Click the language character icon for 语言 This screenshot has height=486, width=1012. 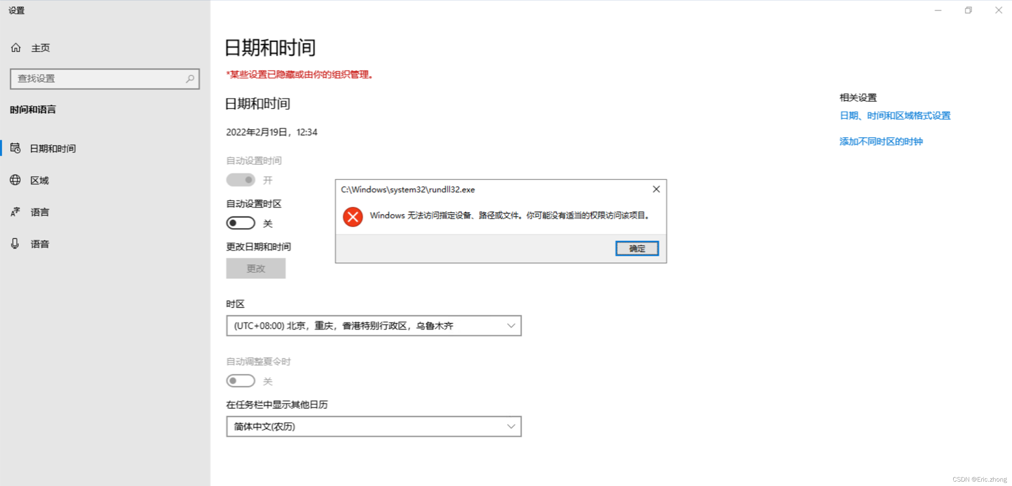click(x=15, y=212)
